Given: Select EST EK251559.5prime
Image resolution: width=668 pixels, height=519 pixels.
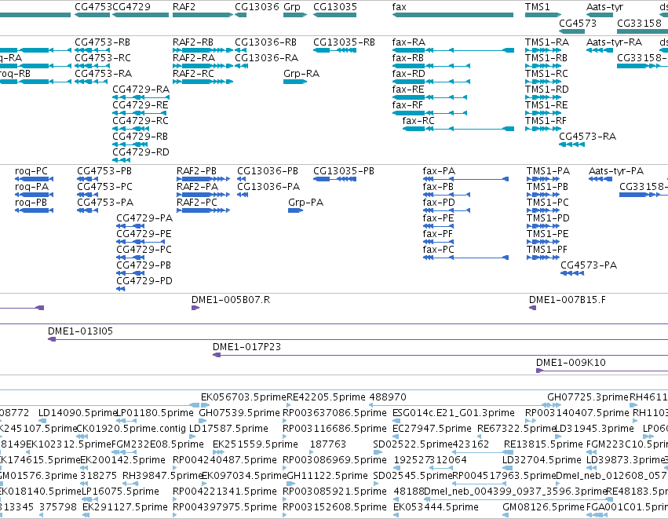Looking at the screenshot, I should 255,444.
